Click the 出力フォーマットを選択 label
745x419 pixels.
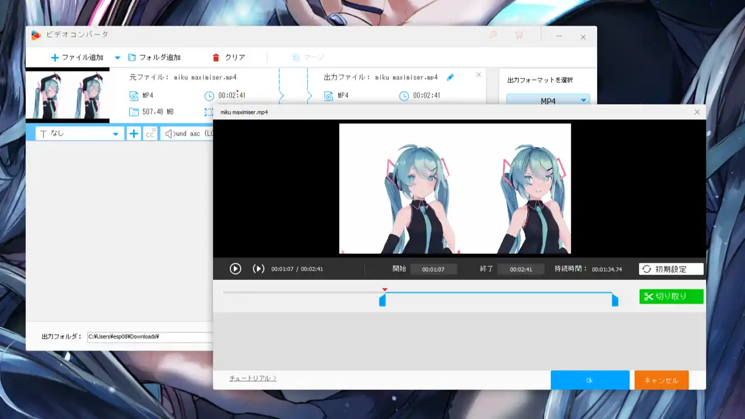(539, 80)
